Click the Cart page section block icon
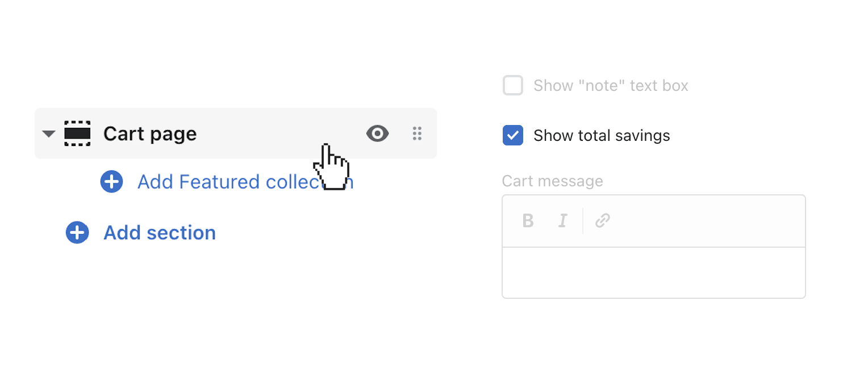Screen dimensions: 843x371 77,134
